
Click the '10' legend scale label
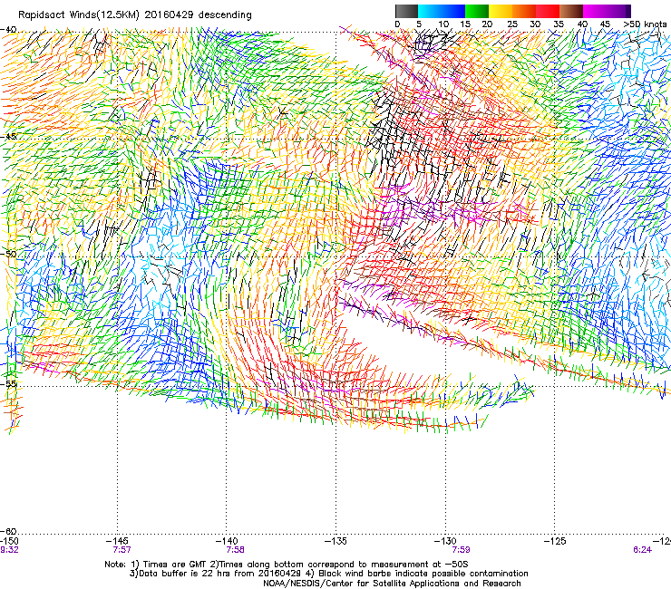coord(443,24)
